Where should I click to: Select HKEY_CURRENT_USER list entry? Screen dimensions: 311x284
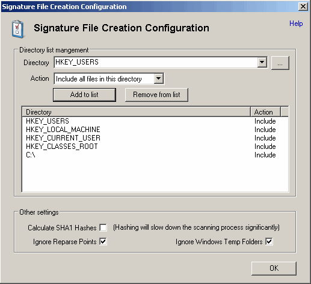point(155,138)
